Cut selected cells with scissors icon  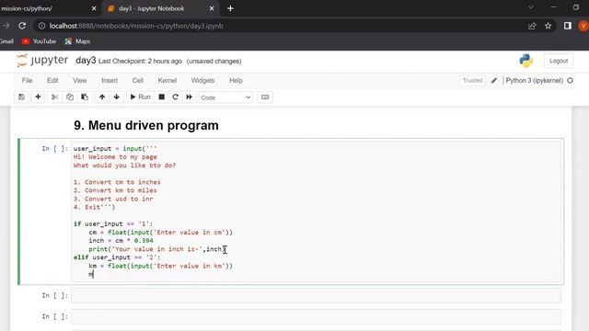(x=55, y=97)
